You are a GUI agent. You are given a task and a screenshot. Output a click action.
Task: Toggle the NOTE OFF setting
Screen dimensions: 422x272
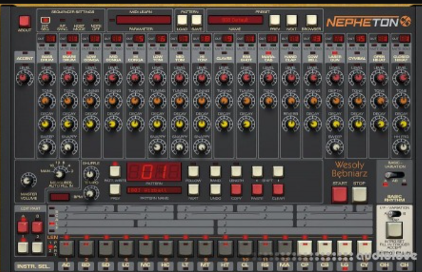[96, 20]
